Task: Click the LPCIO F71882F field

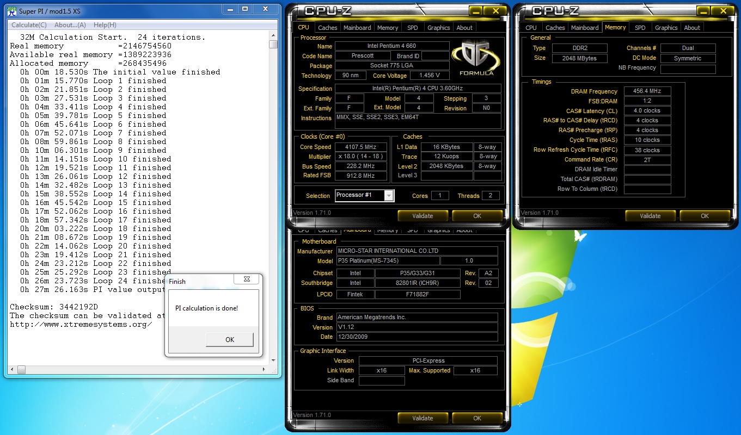Action: coord(418,294)
